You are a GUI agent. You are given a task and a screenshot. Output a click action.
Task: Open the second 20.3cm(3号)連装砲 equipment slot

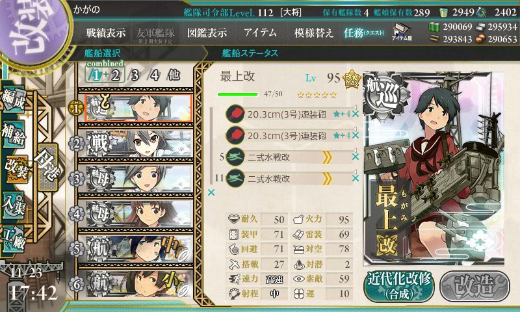pyautogui.click(x=288, y=136)
